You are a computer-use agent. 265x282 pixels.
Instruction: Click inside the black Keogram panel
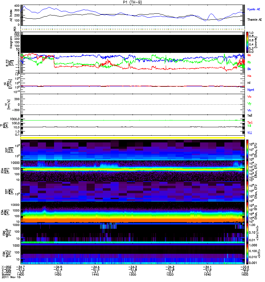[132, 44]
